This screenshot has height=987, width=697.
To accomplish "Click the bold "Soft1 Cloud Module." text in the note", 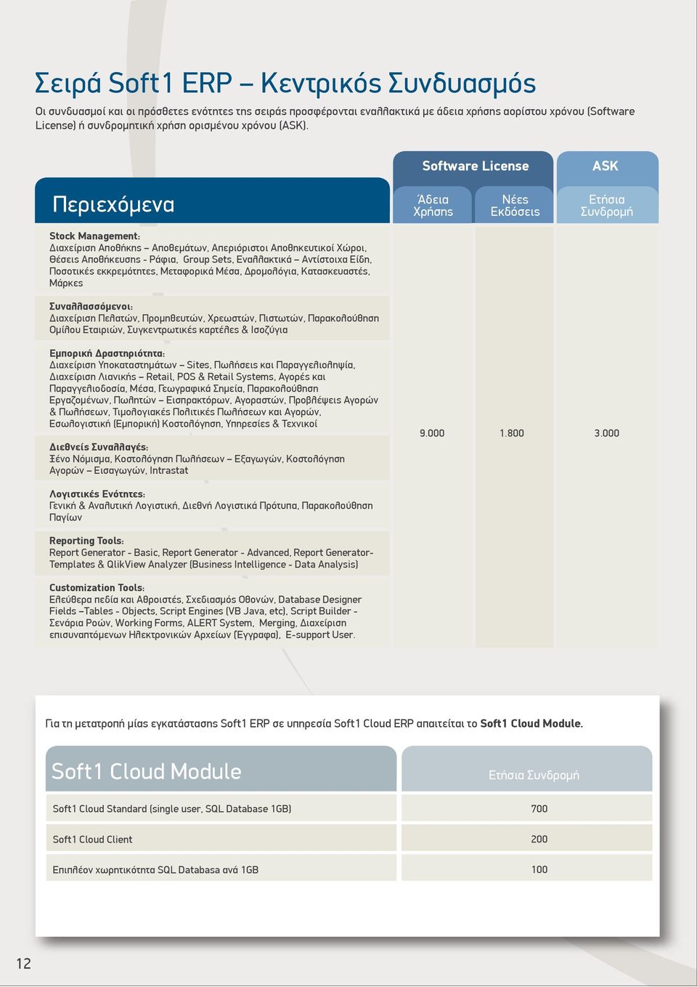I will (x=531, y=724).
